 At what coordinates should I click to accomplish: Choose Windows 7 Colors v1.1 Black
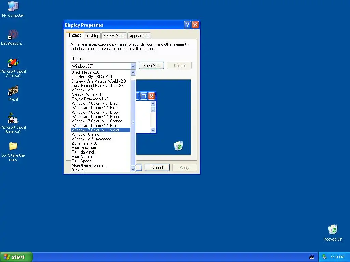101,103
